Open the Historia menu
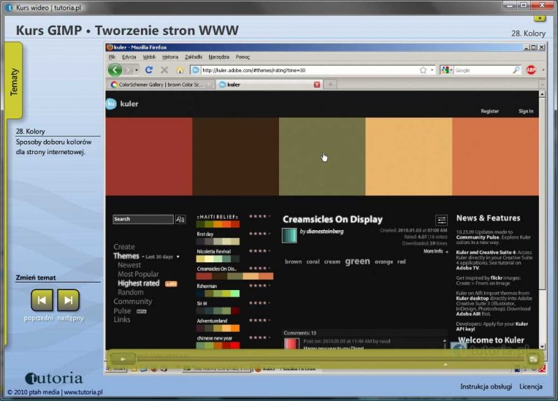Image resolution: width=558 pixels, height=401 pixels. (x=170, y=57)
